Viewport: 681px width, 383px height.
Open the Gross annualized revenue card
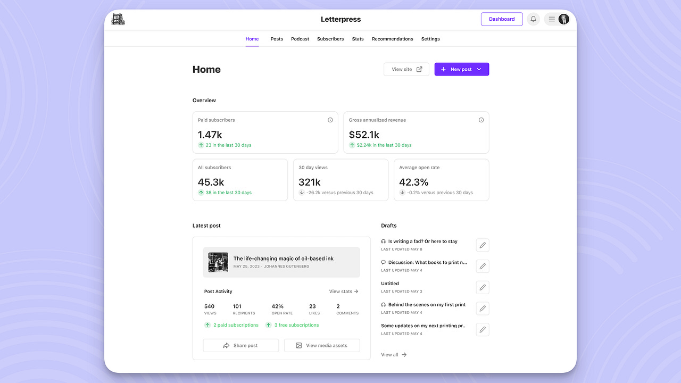pyautogui.click(x=416, y=132)
